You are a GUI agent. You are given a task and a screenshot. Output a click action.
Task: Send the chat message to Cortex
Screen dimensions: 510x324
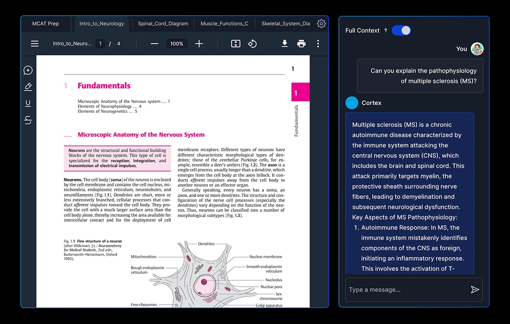475,290
